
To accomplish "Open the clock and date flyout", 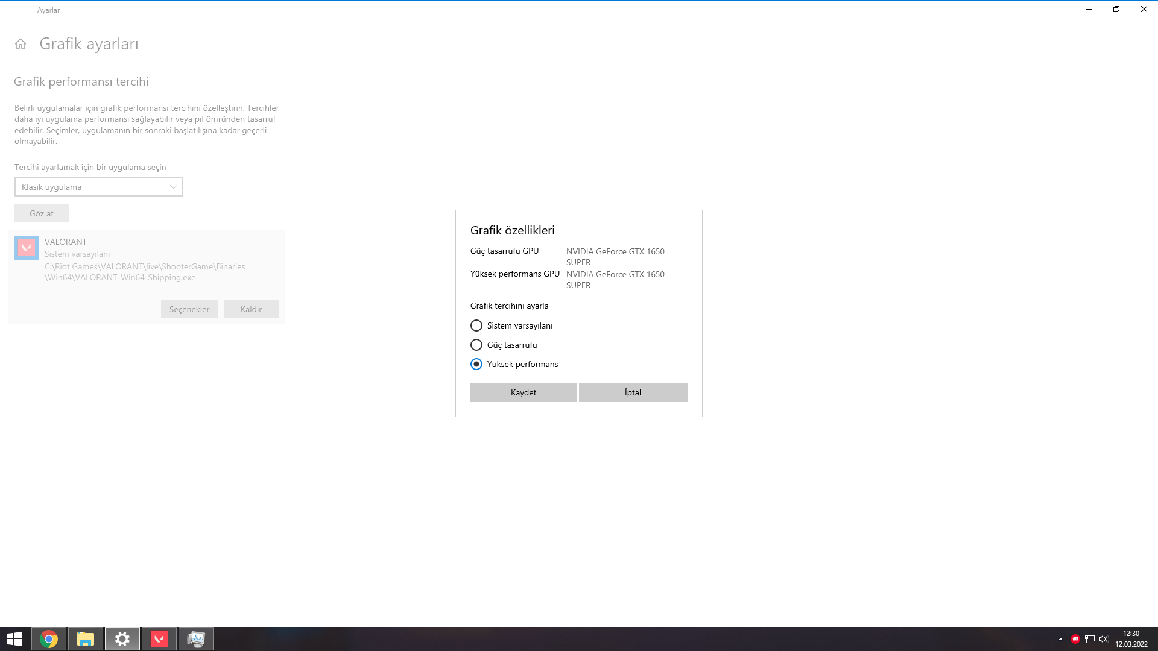I will tap(1131, 639).
